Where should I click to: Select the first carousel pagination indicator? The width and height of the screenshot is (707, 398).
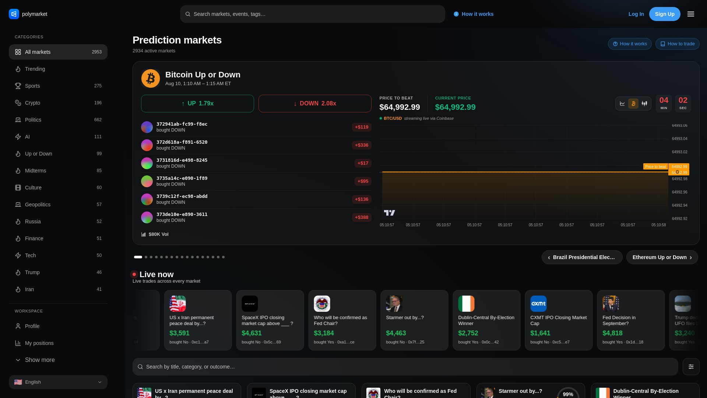[138, 257]
